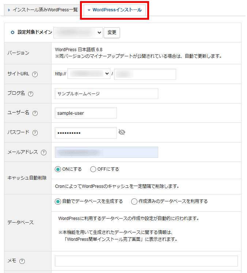
Task: Focus the メモ input field
Action: 146,261
